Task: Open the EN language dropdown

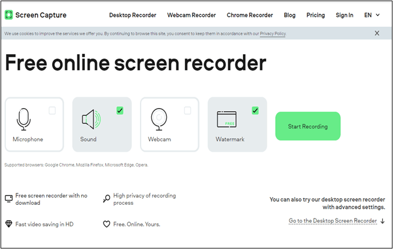Action: 372,16
